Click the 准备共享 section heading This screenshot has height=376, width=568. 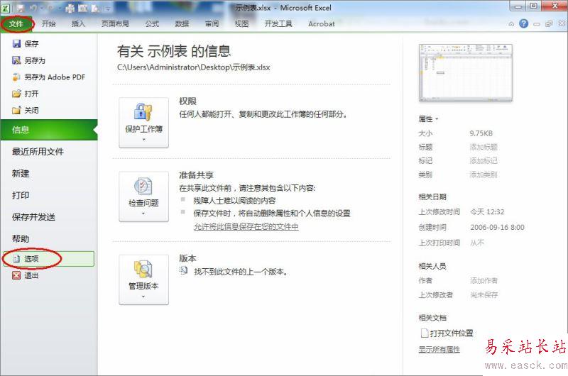click(197, 175)
